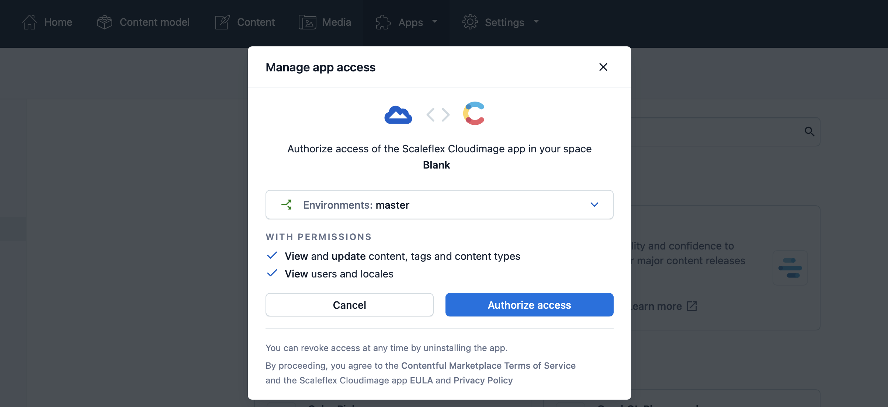Expand the Apps menu arrow
The height and width of the screenshot is (407, 888).
pos(435,21)
